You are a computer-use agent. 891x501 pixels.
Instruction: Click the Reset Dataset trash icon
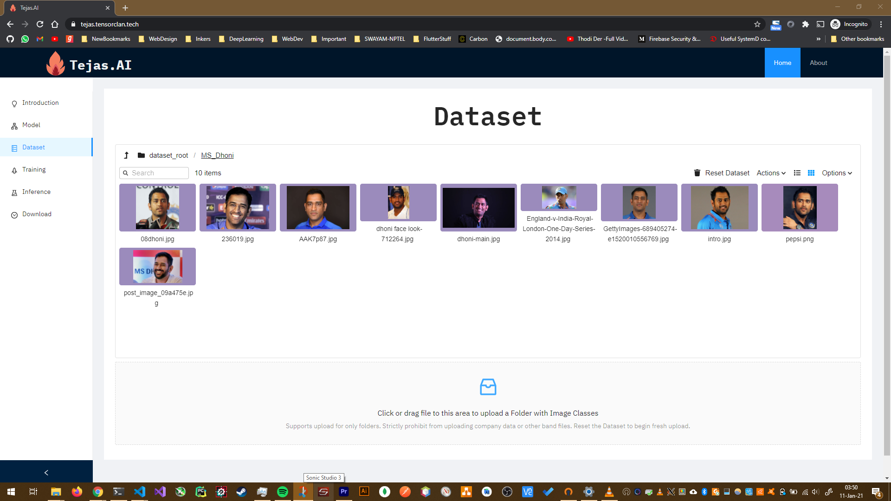tap(697, 173)
